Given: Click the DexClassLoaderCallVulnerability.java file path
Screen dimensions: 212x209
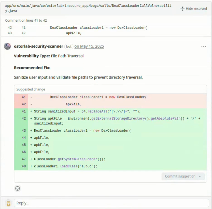Looking at the screenshot, I should tap(88, 8).
